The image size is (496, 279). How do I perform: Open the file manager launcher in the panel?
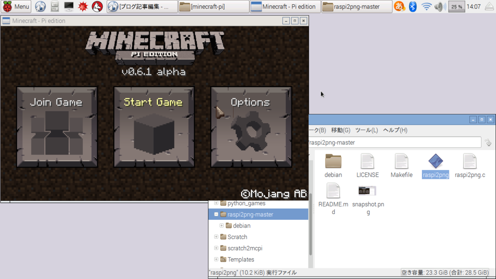[x=55, y=6]
